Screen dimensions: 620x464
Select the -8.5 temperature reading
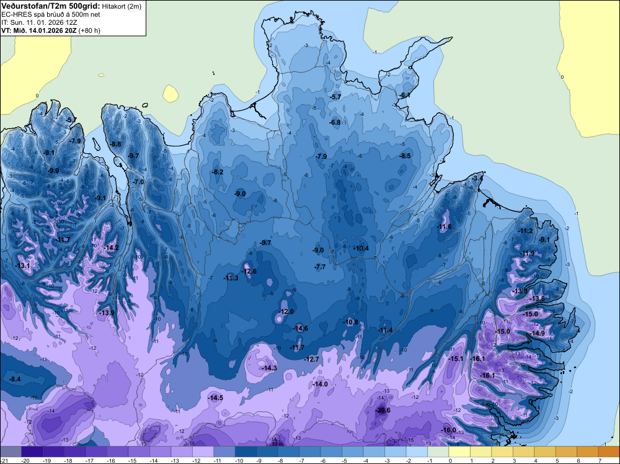[405, 156]
